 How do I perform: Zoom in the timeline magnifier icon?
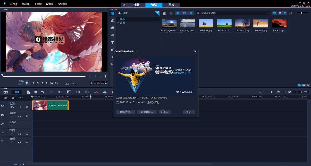click(279, 92)
